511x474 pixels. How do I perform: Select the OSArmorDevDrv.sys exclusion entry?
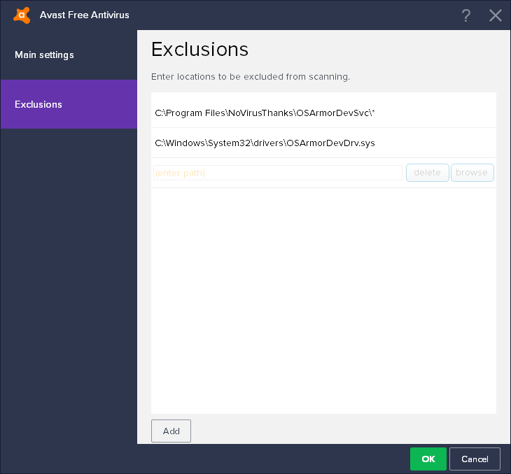point(265,143)
